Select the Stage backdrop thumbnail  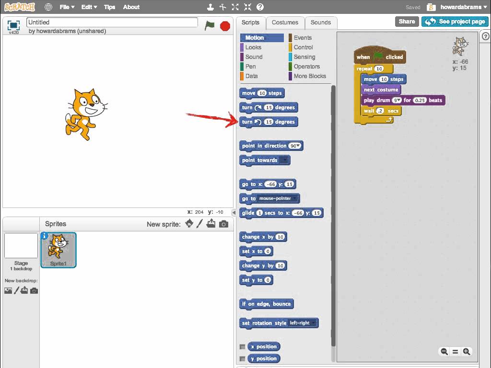[21, 246]
